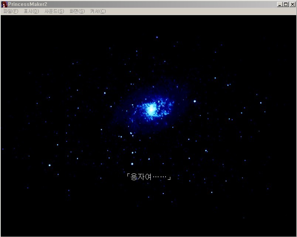The height and width of the screenshot is (237, 297).
Task: Open the 표시(D) menu
Action: point(31,11)
